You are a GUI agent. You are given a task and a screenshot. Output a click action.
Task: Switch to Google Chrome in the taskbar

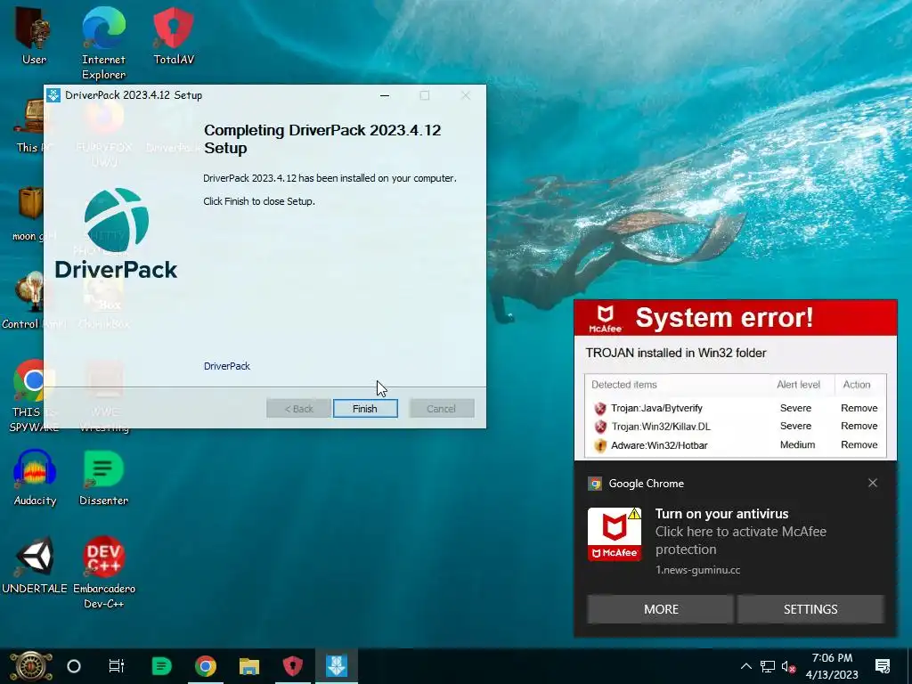[x=206, y=666]
